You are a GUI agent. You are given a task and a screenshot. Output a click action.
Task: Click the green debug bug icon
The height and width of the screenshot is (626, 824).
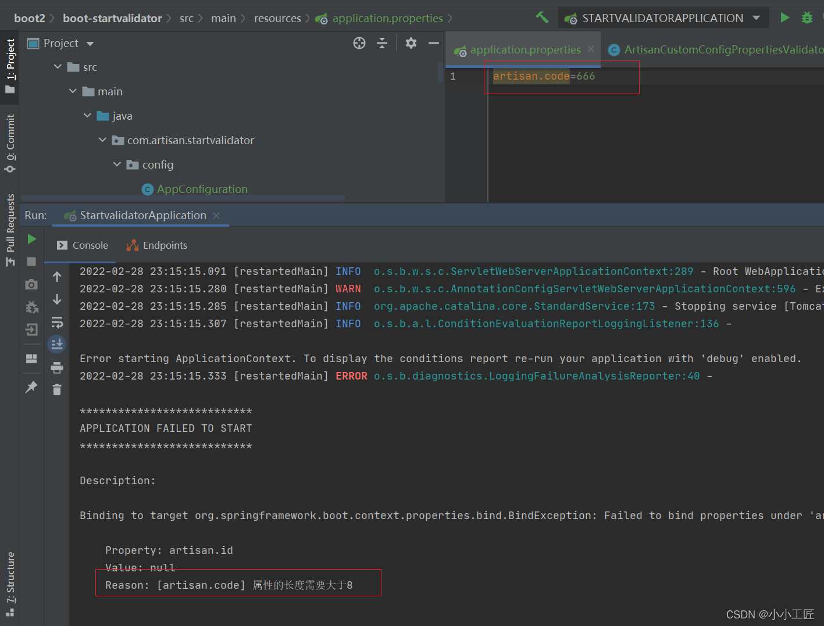point(807,17)
